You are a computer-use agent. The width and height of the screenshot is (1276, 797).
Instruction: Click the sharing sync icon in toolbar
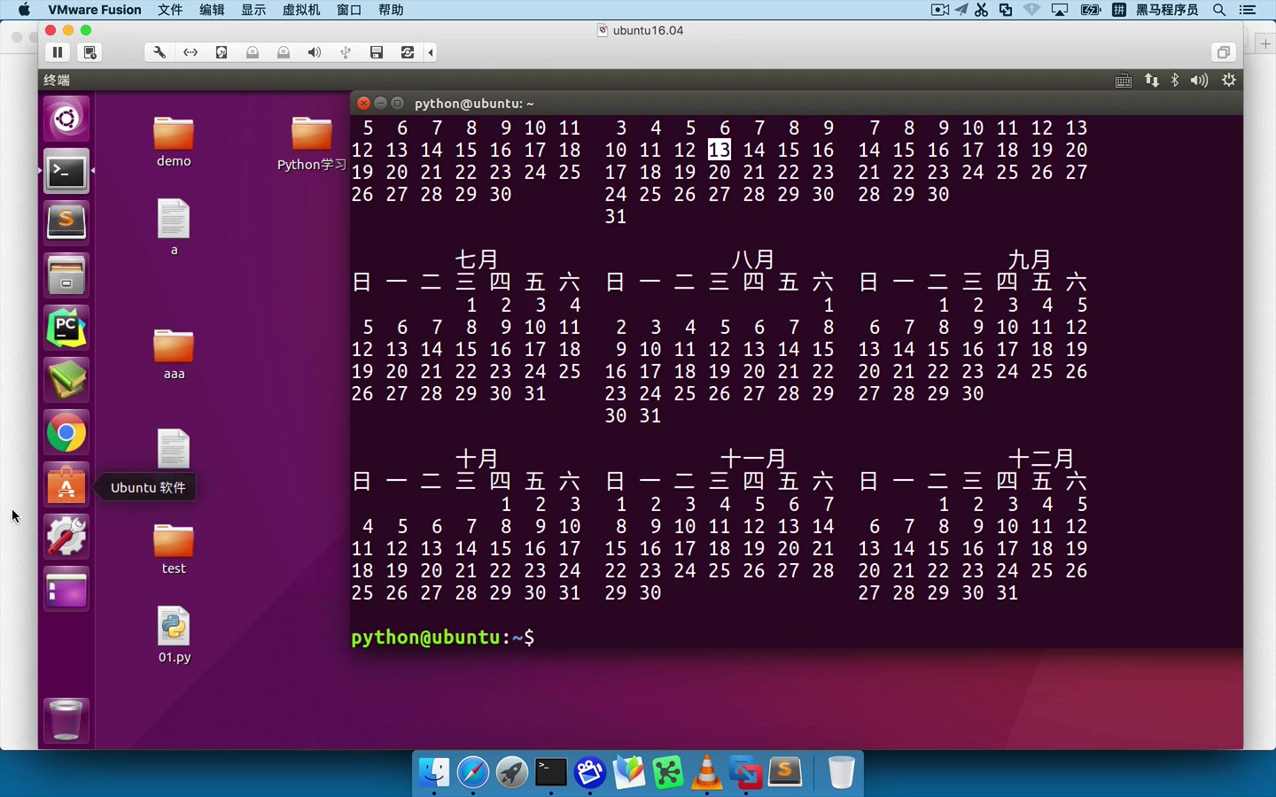pyautogui.click(x=408, y=52)
